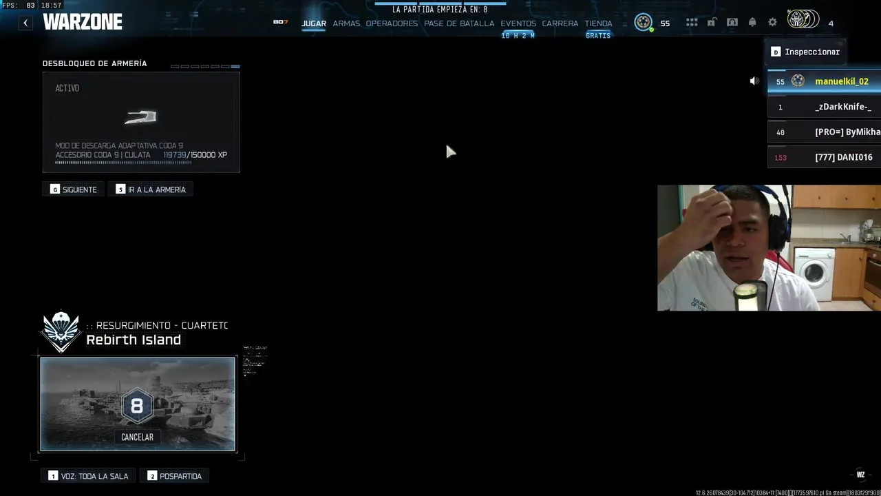Click the party count number 4
The image size is (881, 496).
click(x=831, y=23)
